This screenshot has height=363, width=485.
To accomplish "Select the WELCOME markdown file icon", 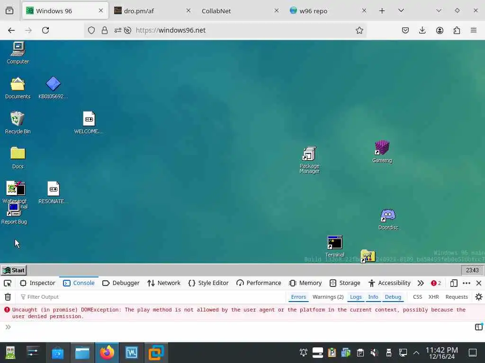I will (89, 123).
